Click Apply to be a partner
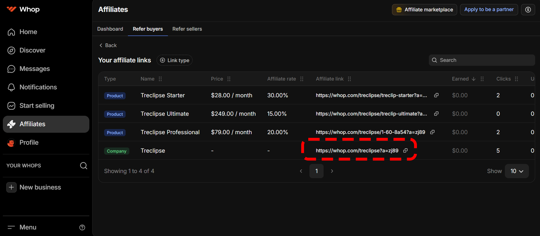This screenshot has width=540, height=236. (489, 10)
